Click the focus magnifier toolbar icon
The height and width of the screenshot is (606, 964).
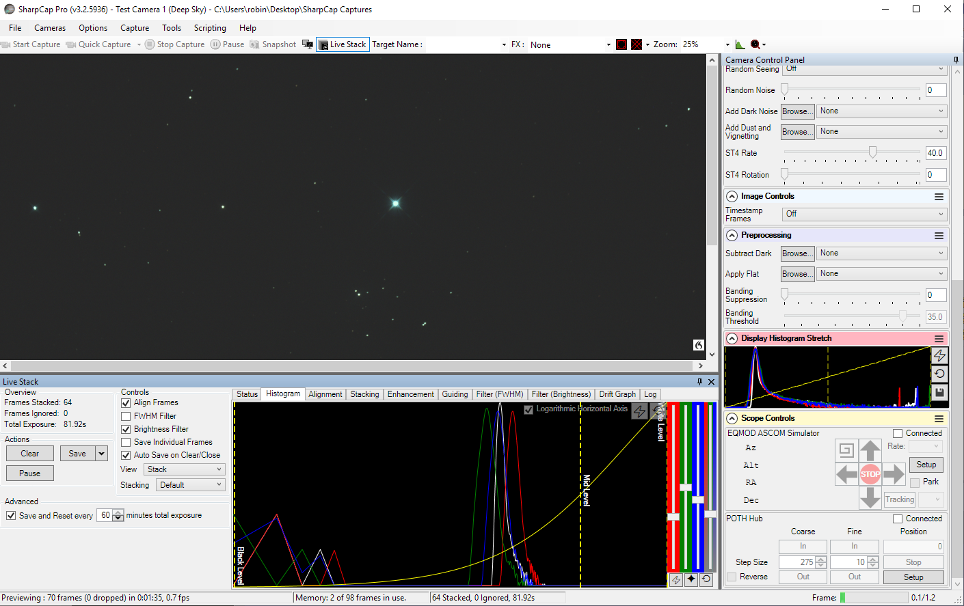point(755,44)
